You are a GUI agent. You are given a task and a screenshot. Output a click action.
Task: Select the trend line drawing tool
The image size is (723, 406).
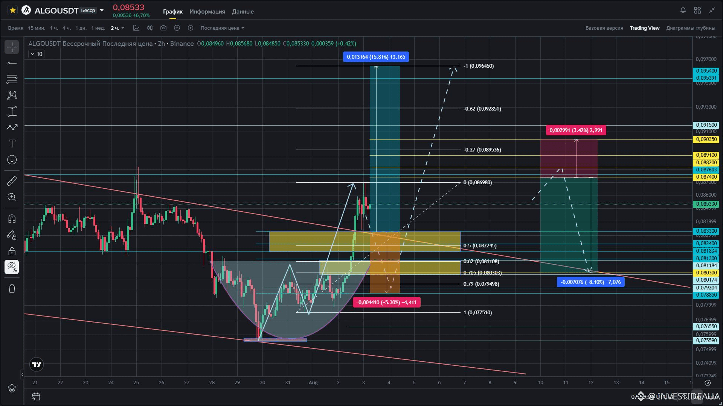(12, 63)
